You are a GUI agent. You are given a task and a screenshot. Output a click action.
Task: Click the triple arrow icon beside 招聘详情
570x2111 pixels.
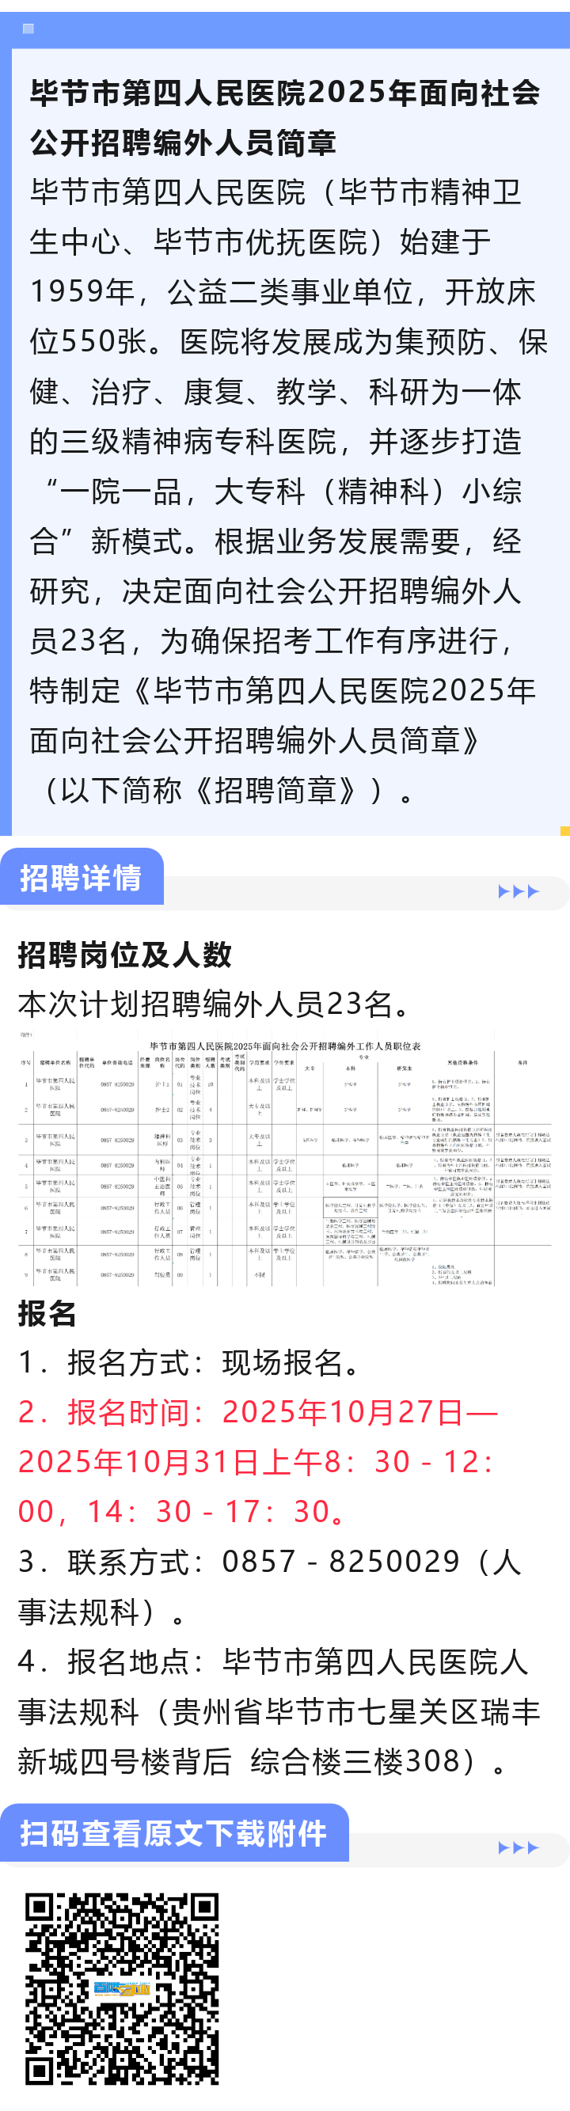point(519,891)
